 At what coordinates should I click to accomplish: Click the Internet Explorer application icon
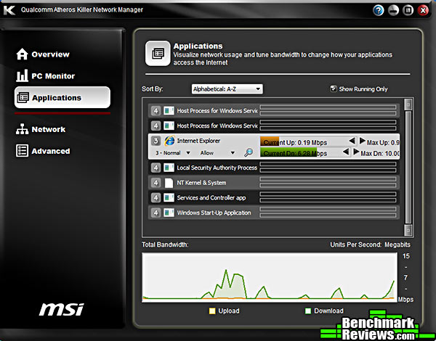pyautogui.click(x=169, y=141)
